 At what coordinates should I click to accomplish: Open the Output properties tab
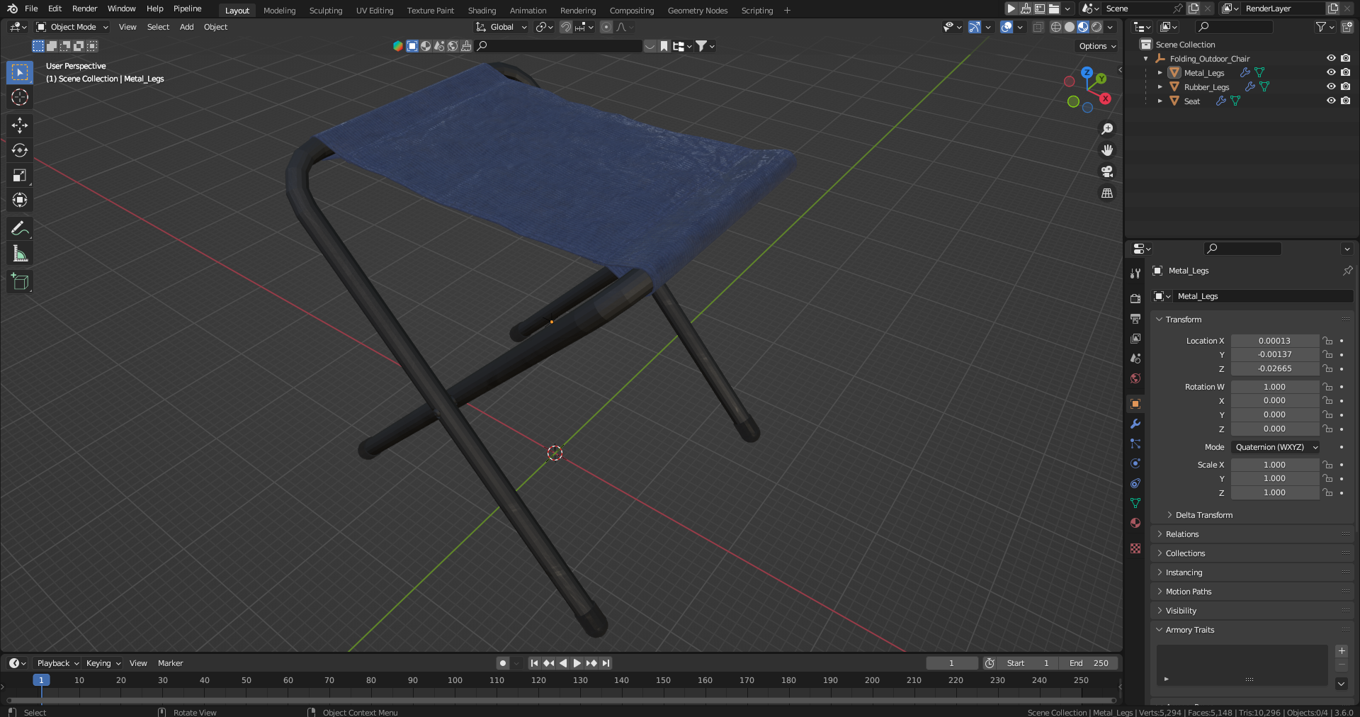1135,319
